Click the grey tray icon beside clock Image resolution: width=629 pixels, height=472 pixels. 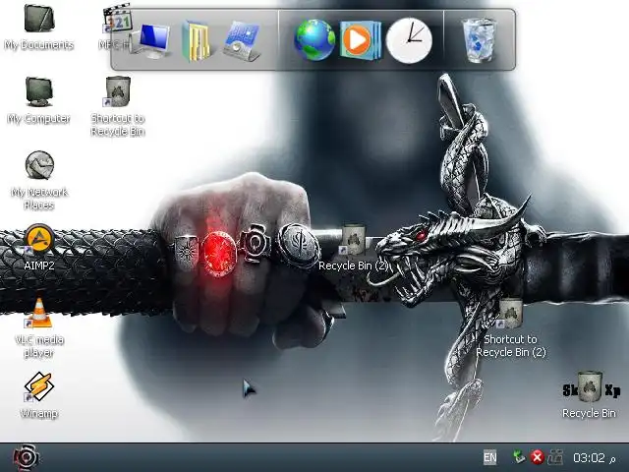tap(555, 457)
